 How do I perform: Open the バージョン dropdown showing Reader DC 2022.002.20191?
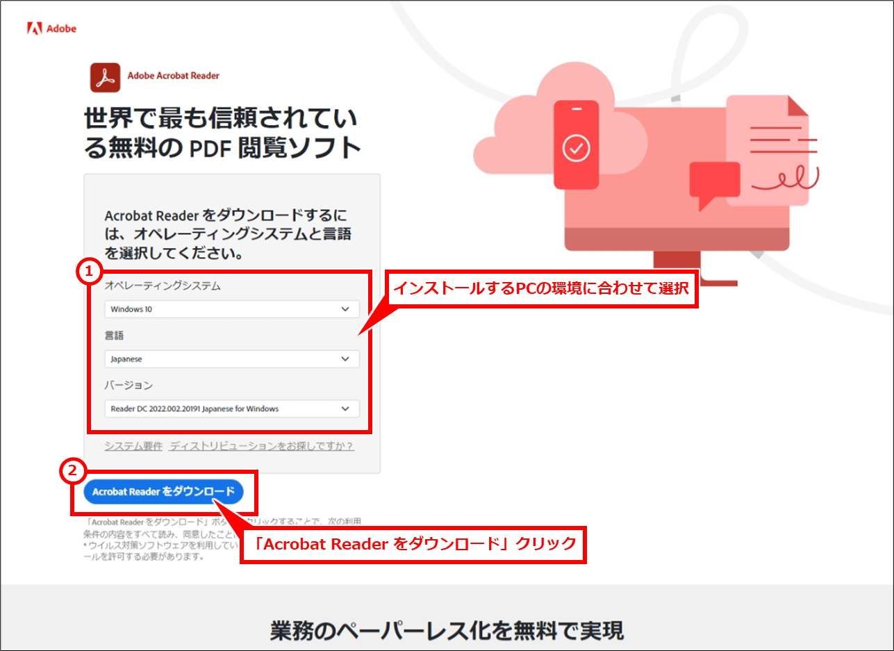click(x=232, y=409)
